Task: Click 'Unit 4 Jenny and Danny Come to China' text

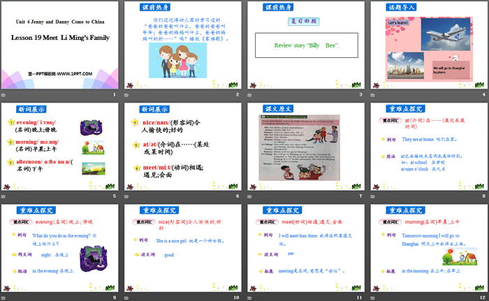Action: click(60, 22)
